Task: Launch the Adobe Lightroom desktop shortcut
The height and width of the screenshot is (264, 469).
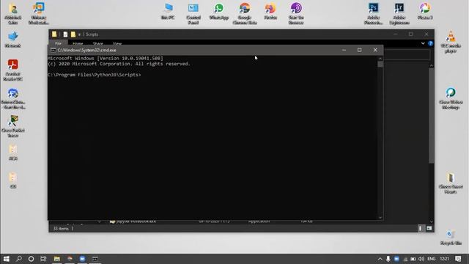Action: point(399,13)
